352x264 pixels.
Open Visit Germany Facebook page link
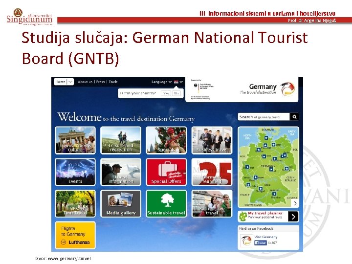(x=266, y=237)
